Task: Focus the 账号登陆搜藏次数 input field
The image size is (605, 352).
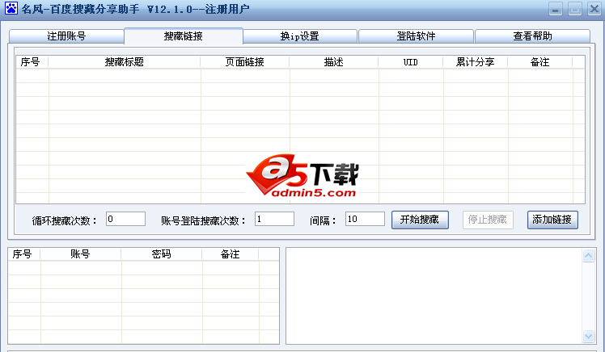Action: click(274, 219)
